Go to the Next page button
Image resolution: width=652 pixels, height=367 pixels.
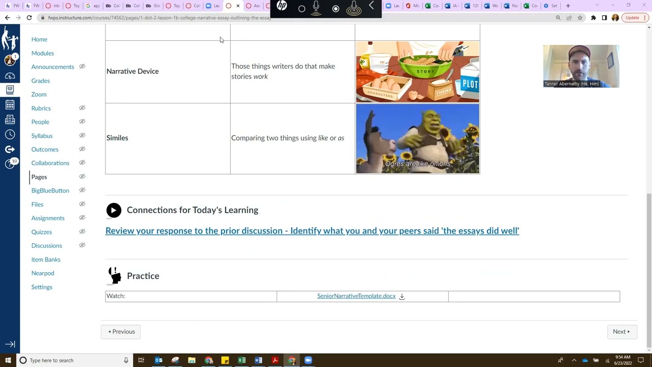(x=621, y=332)
